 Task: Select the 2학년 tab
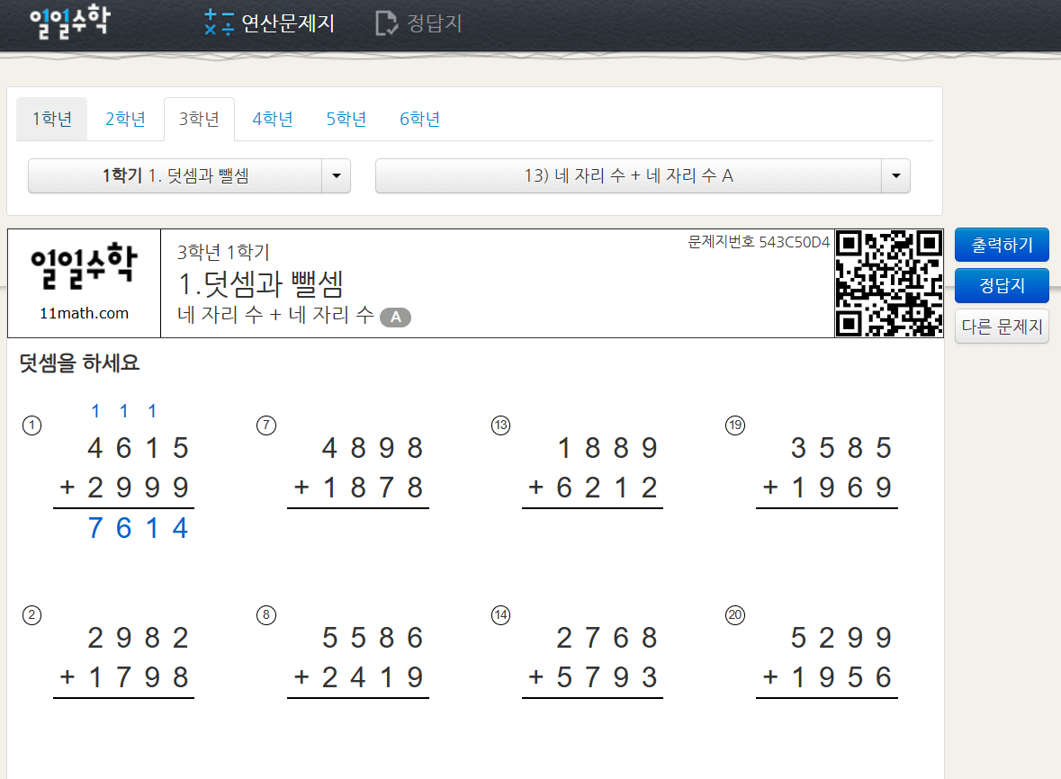pos(125,118)
